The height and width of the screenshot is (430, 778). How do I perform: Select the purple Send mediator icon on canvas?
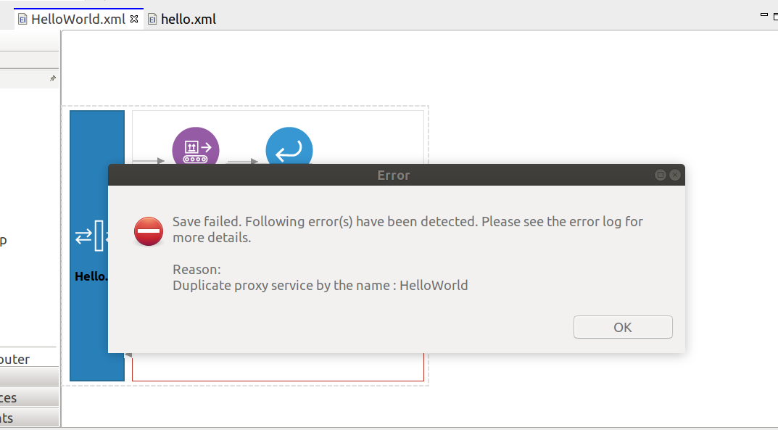click(195, 149)
